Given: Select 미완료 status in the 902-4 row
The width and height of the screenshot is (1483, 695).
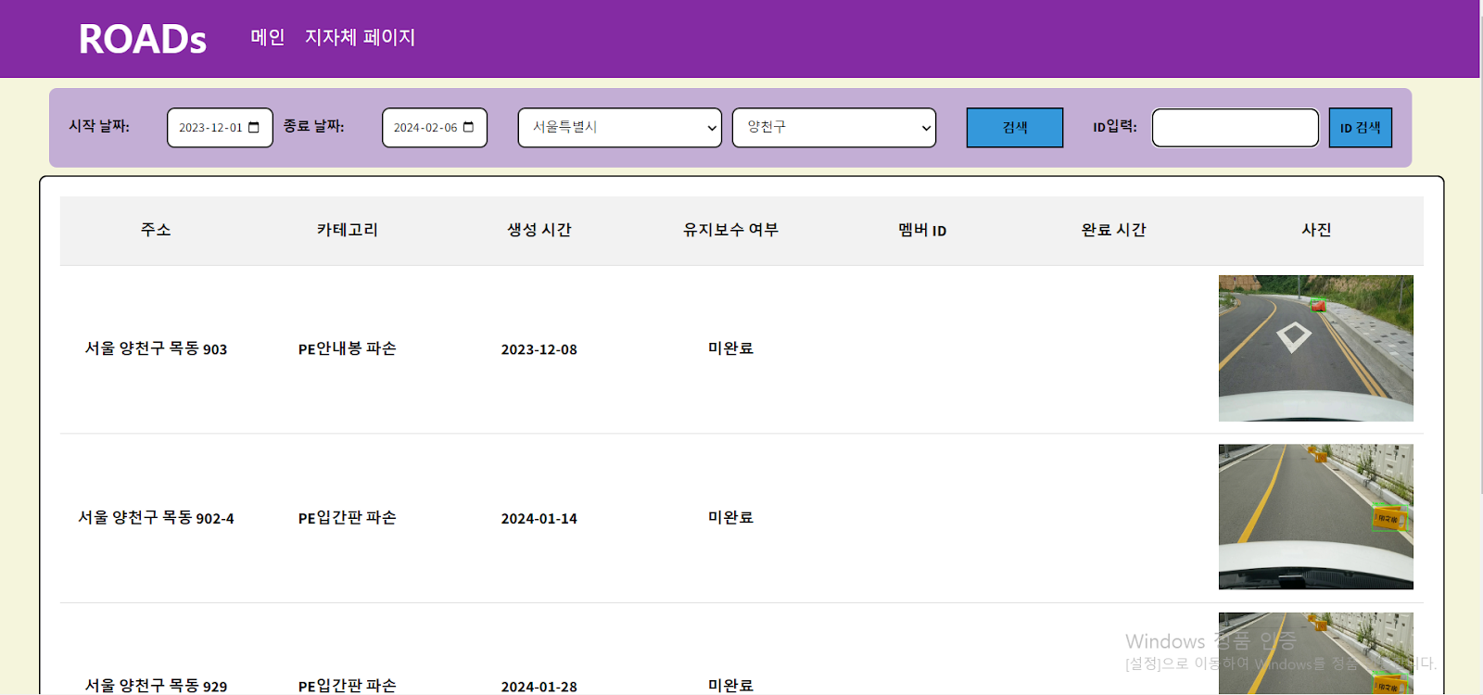Looking at the screenshot, I should 731,518.
